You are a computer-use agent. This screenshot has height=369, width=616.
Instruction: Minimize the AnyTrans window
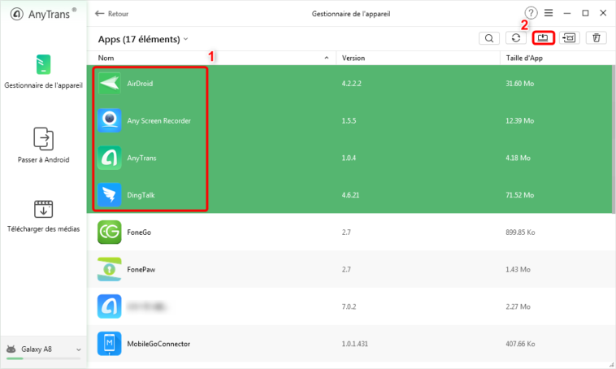[x=567, y=13]
